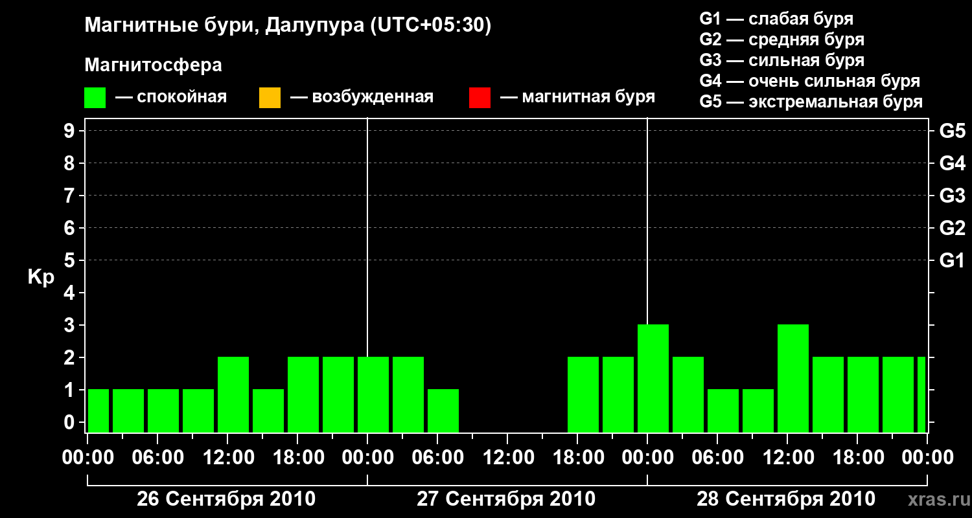
Task: Click the G1 label on the right axis
Action: tap(952, 260)
